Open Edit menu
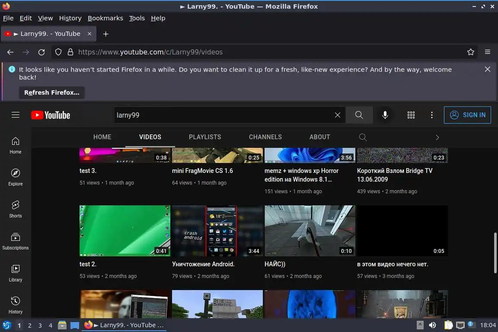The image size is (498, 332). 26,18
